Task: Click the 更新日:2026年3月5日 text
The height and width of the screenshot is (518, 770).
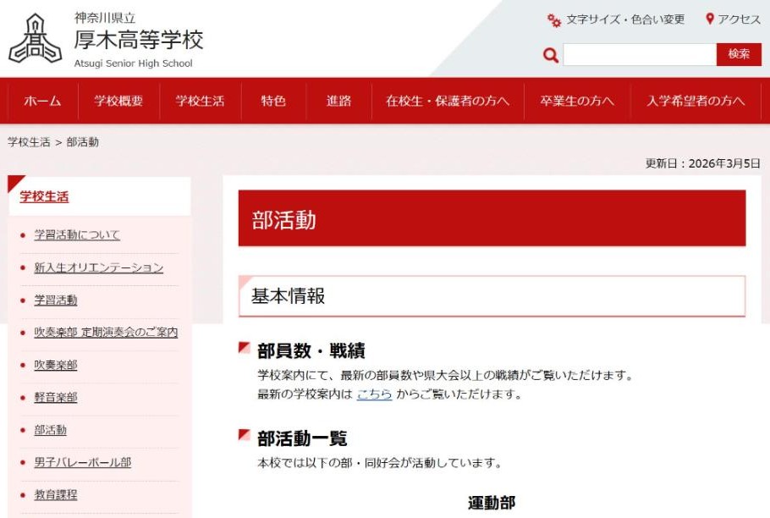Action: click(x=702, y=163)
